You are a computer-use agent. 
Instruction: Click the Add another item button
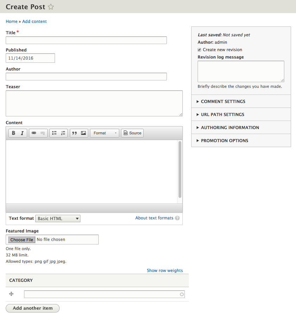[x=33, y=308]
